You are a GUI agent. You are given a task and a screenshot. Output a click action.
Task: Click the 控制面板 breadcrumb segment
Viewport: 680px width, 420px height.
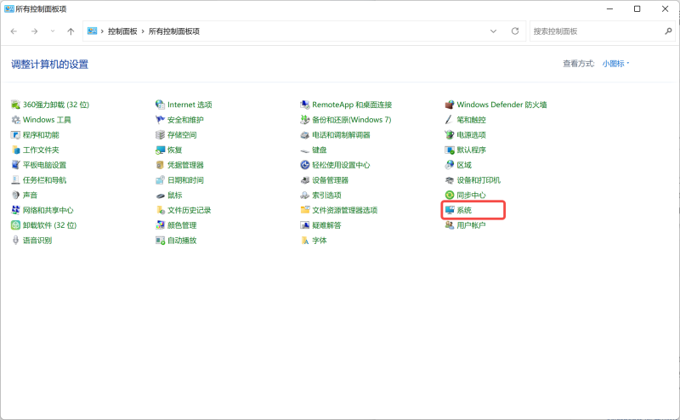pos(122,31)
